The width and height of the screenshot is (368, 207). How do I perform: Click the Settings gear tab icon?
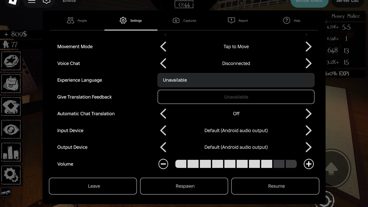[123, 20]
